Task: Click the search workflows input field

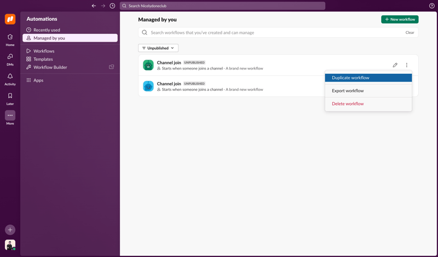Action: click(x=278, y=33)
